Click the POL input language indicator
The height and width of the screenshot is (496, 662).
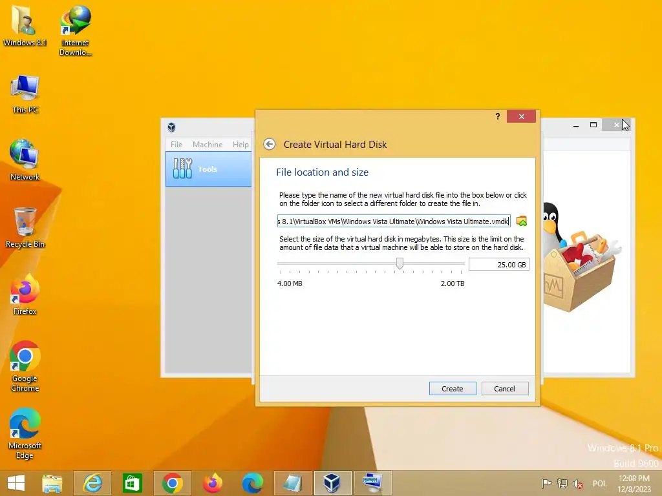[599, 483]
